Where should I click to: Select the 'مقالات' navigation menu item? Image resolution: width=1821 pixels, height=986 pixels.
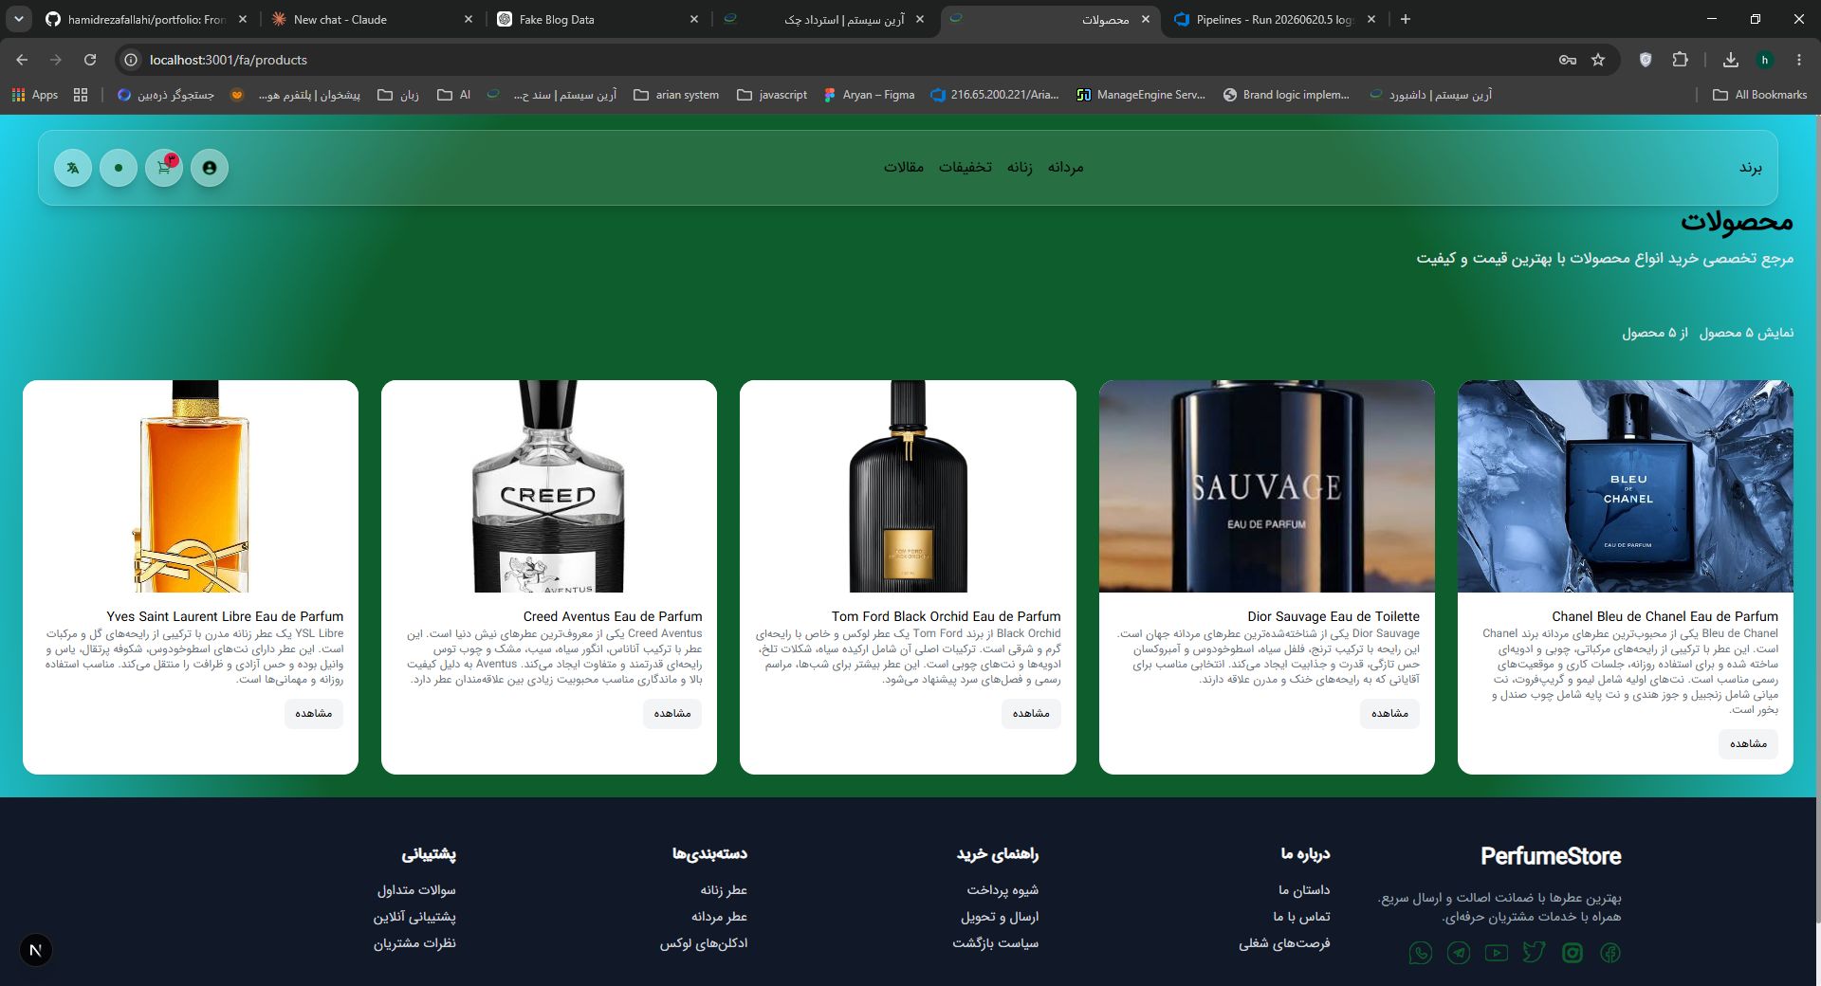pyautogui.click(x=904, y=168)
